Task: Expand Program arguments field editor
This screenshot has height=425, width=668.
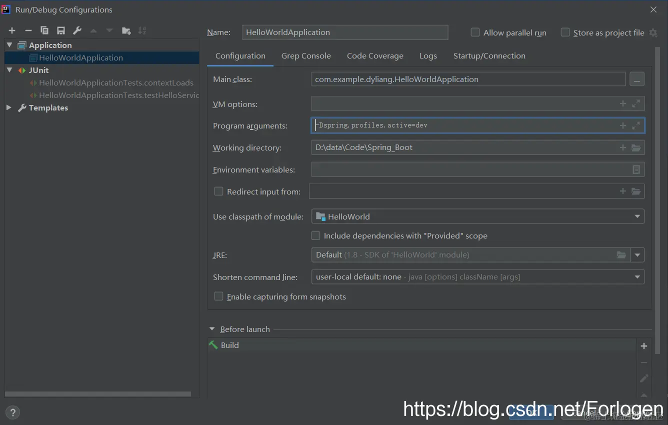Action: click(x=636, y=125)
